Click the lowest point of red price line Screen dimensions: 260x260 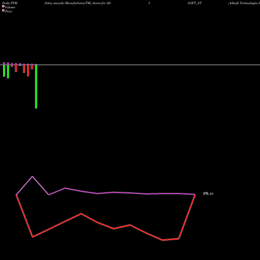point(163,240)
